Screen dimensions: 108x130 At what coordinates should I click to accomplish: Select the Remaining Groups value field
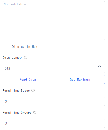[54, 123]
